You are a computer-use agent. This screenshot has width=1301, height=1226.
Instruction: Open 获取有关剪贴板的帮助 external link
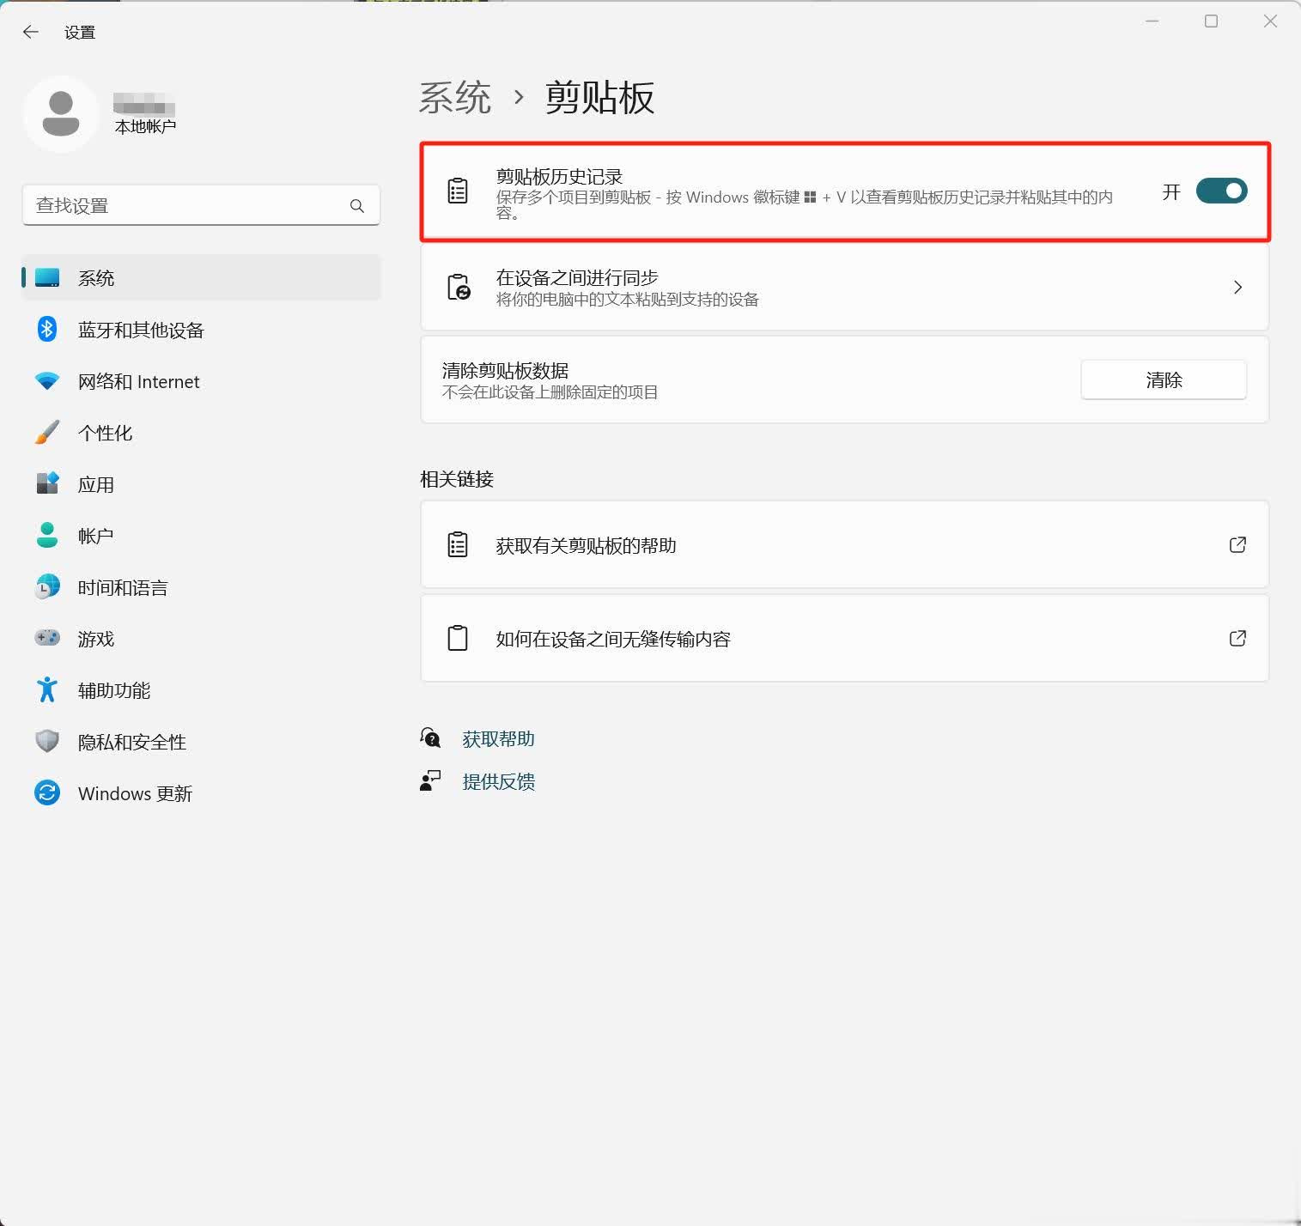tap(1237, 545)
